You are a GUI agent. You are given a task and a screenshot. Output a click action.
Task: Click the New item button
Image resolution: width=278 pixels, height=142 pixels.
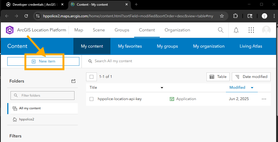[x=43, y=61]
